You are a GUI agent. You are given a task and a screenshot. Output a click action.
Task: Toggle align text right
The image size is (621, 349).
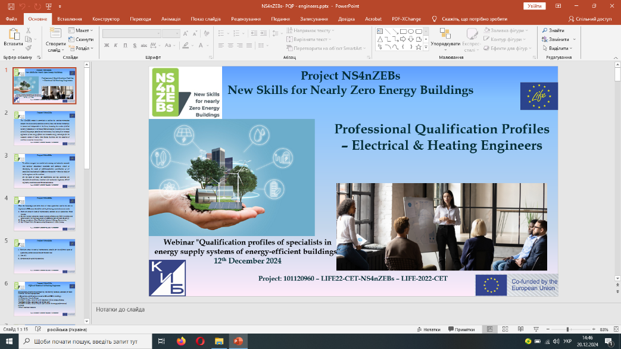pos(239,46)
